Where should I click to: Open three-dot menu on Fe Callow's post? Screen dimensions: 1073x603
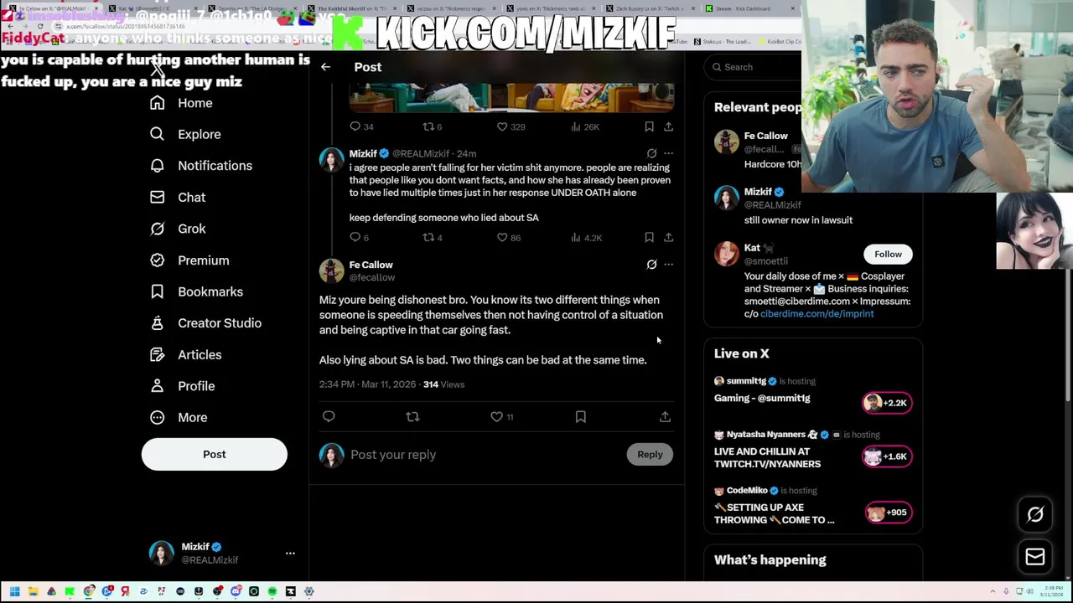pos(668,265)
